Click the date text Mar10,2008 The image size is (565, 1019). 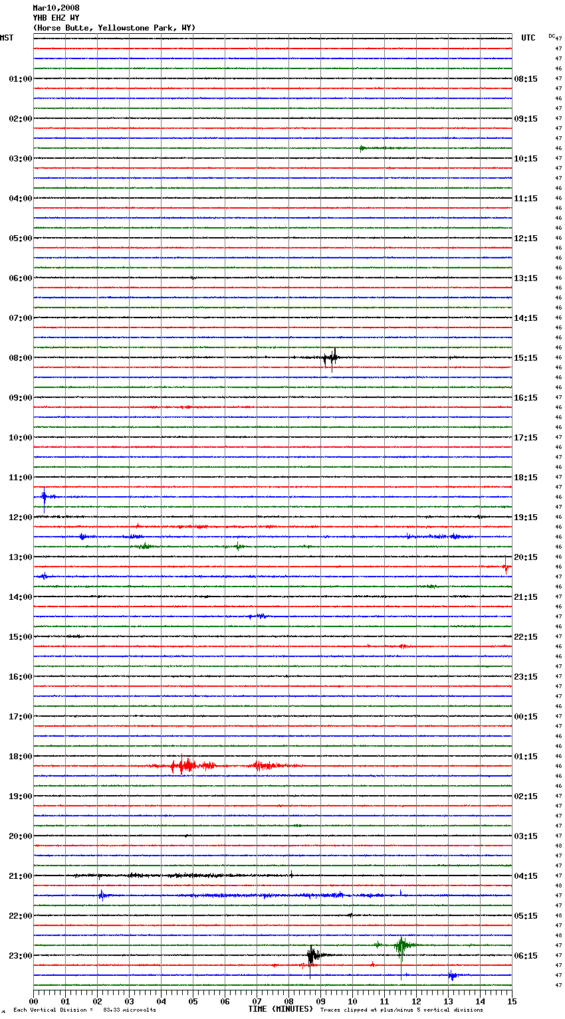tap(56, 8)
